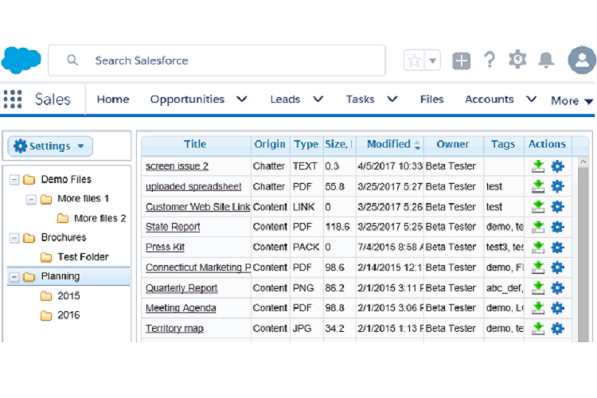Open the More navigation menu
Viewport: 597px width, 398px height.
[572, 100]
